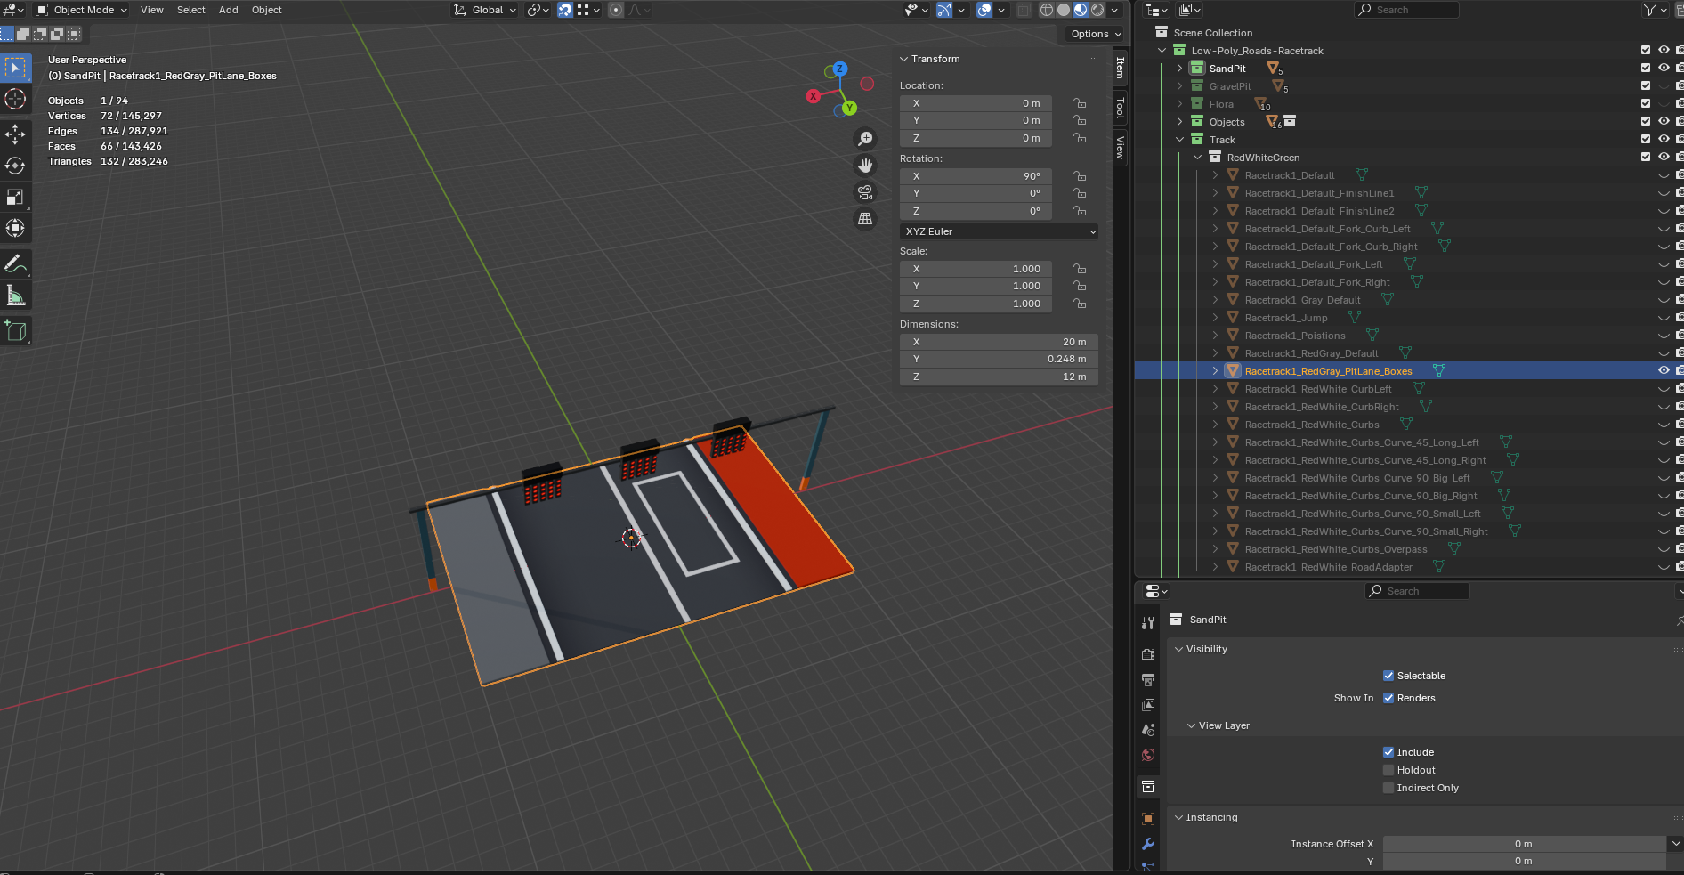The height and width of the screenshot is (875, 1684).
Task: Click the Scale X value field
Action: (976, 269)
